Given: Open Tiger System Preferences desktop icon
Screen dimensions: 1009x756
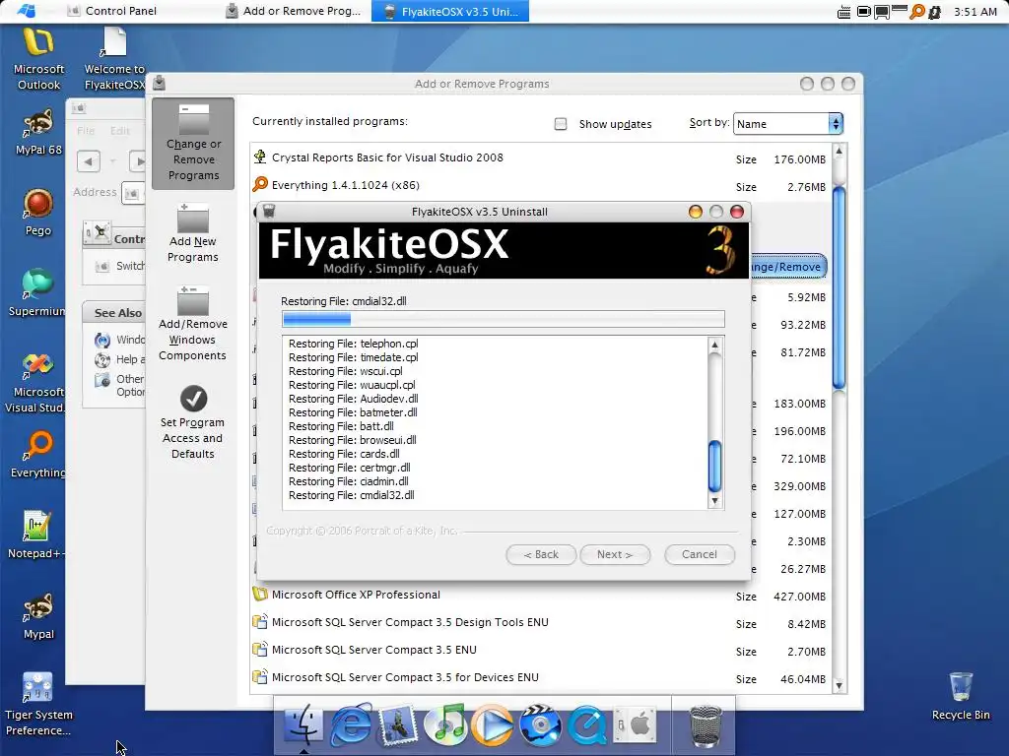Looking at the screenshot, I should pos(38,704).
